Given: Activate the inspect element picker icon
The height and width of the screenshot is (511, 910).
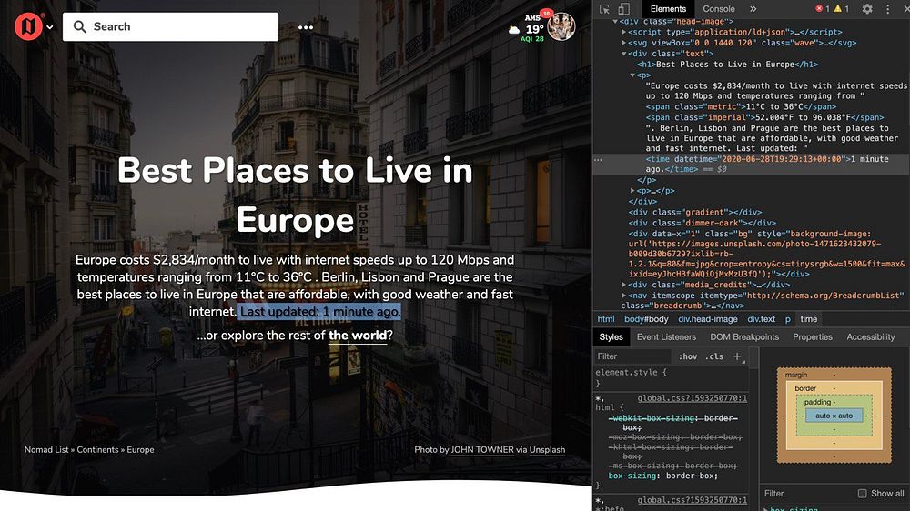Looking at the screenshot, I should [605, 9].
